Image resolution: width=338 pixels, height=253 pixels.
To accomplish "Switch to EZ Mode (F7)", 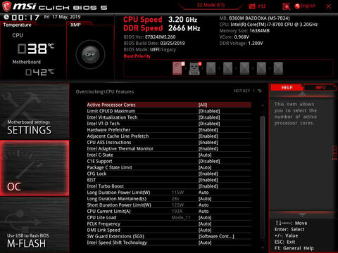I will coord(211,5).
